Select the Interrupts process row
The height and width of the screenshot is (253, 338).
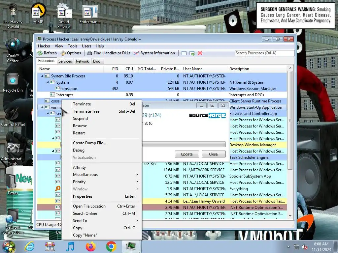(162, 95)
